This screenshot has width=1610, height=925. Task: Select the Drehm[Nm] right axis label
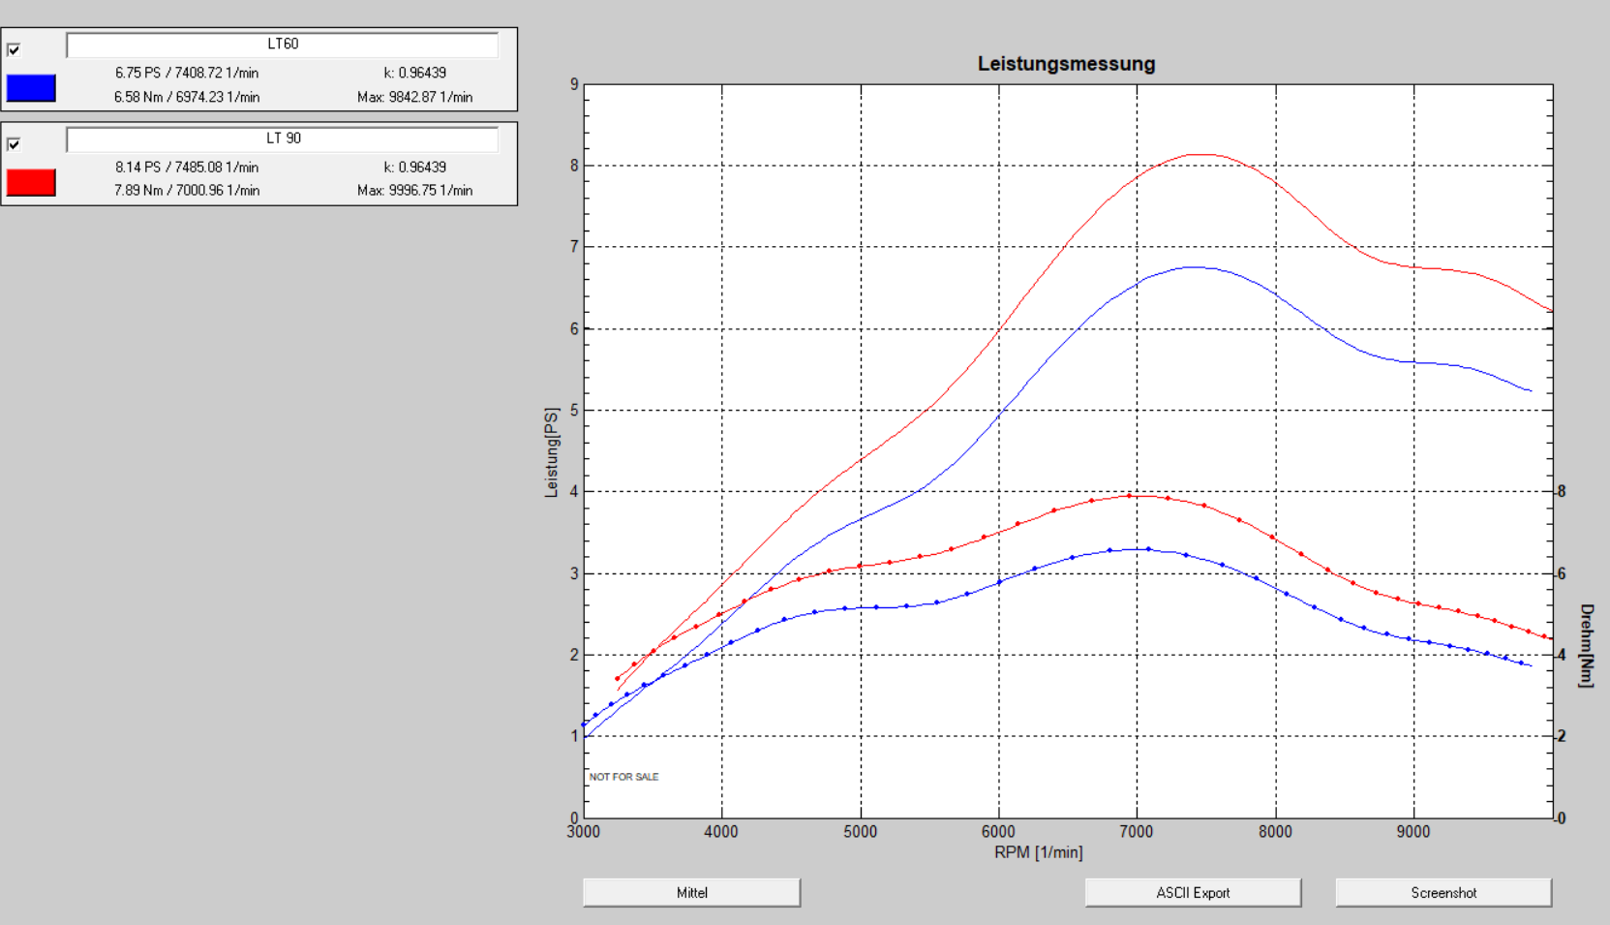(x=1586, y=645)
